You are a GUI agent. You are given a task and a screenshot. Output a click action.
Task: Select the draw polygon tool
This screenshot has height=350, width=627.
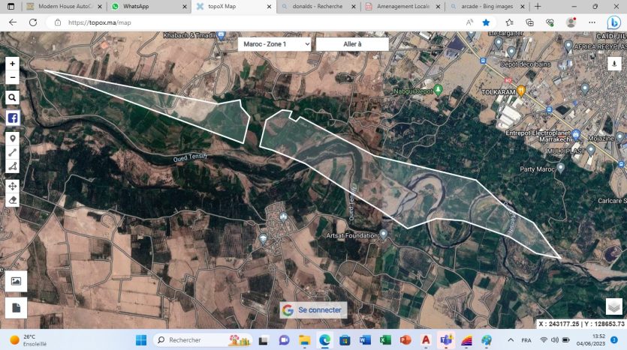pyautogui.click(x=13, y=166)
